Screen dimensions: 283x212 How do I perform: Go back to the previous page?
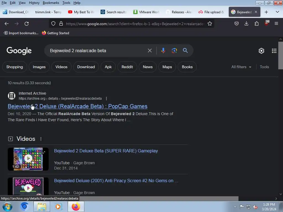(x=7, y=24)
